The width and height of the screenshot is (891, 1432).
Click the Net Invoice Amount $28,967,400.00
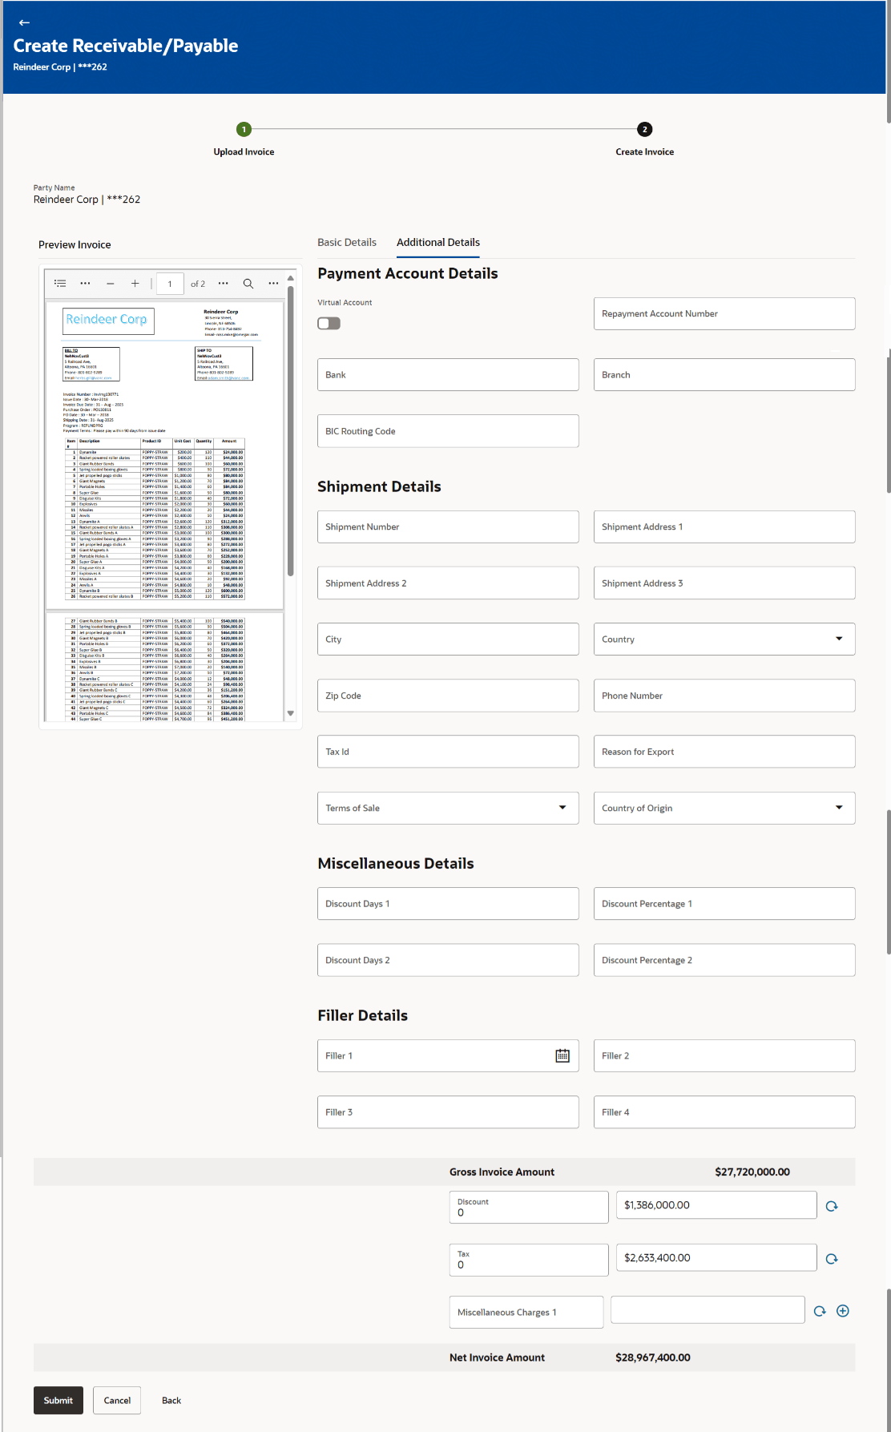click(653, 1357)
